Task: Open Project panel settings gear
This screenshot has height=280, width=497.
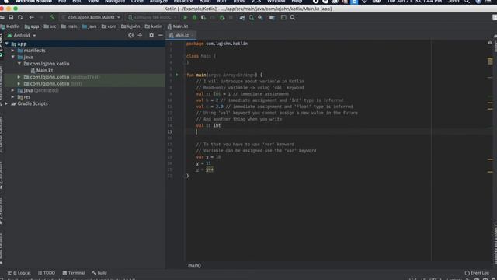Action: pos(151,35)
